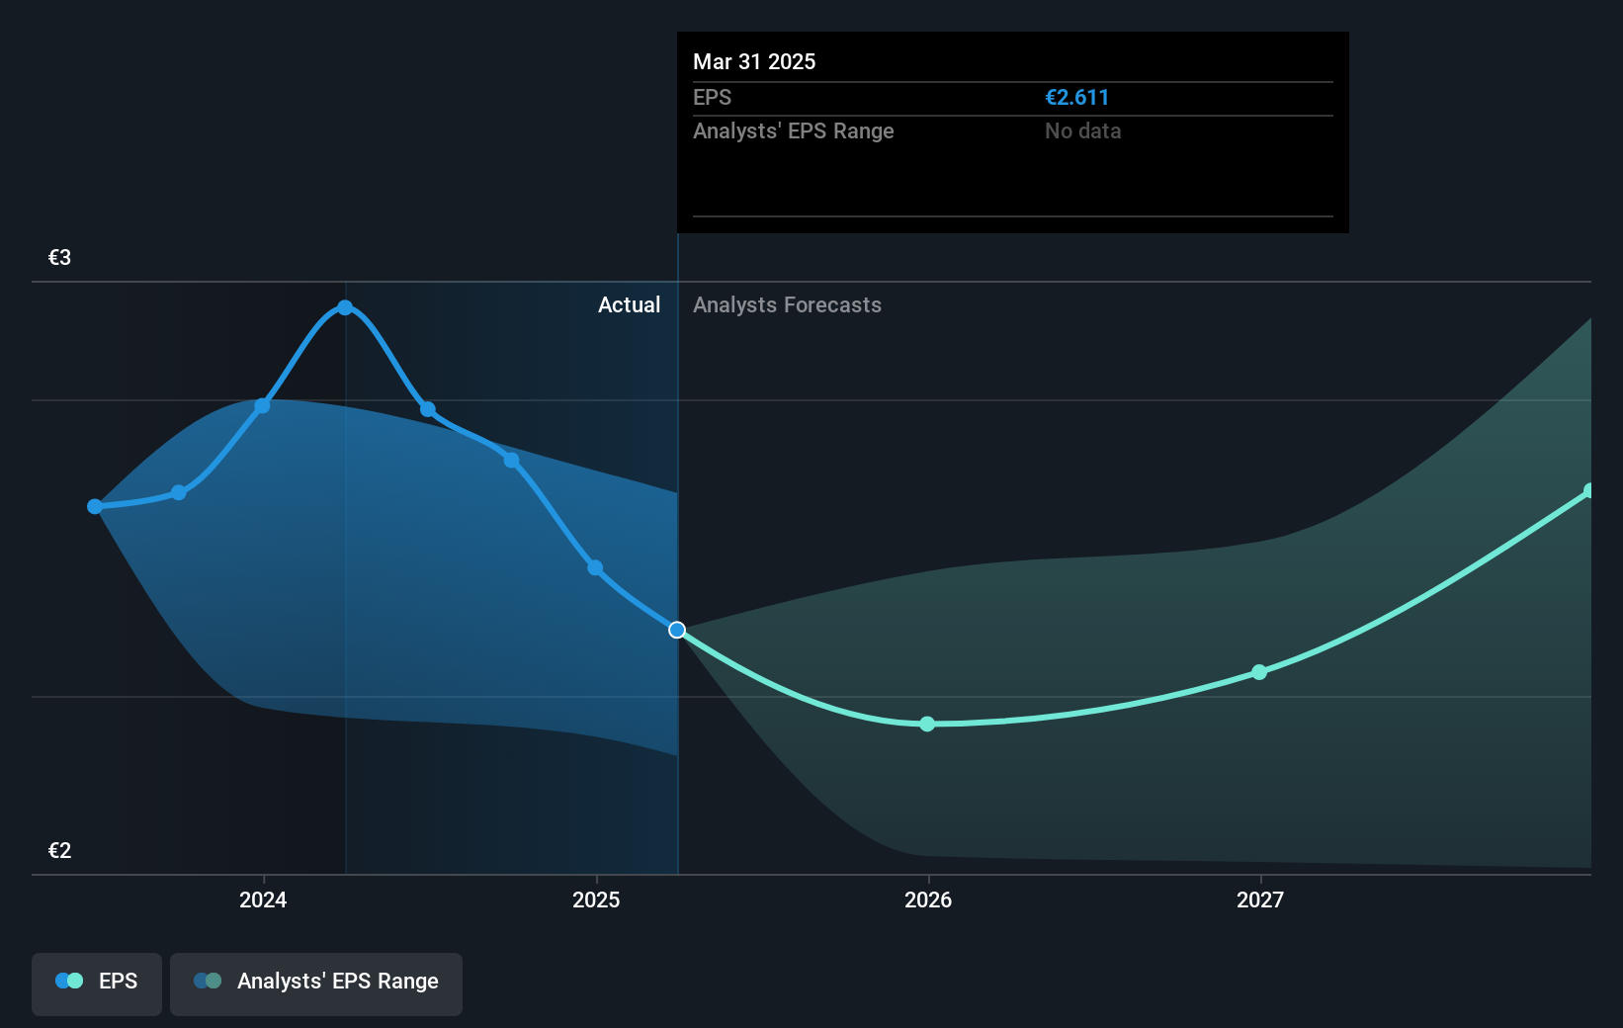The height and width of the screenshot is (1028, 1623).
Task: Click the Actual section label
Action: pyautogui.click(x=629, y=304)
